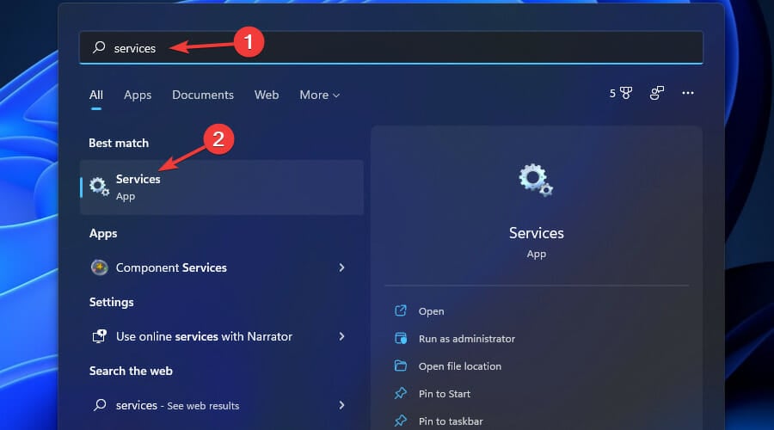Expand the web results chevron
Viewport: 774px width, 430px height.
pyautogui.click(x=341, y=405)
